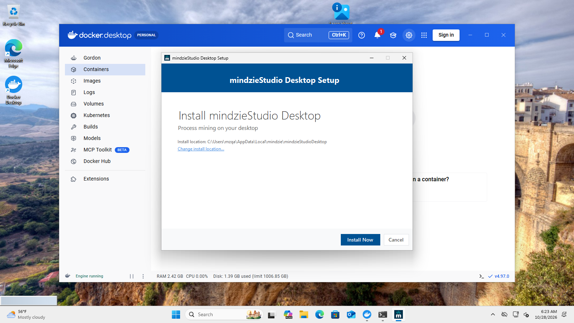Open the weather widget on taskbar
574x323 pixels.
tap(27, 315)
